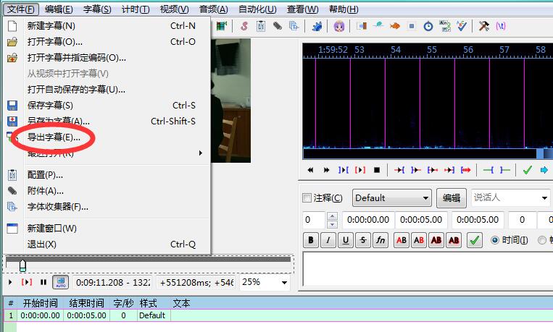
Task: Open the 字幕(S) menu in menu bar
Action: 97,9
